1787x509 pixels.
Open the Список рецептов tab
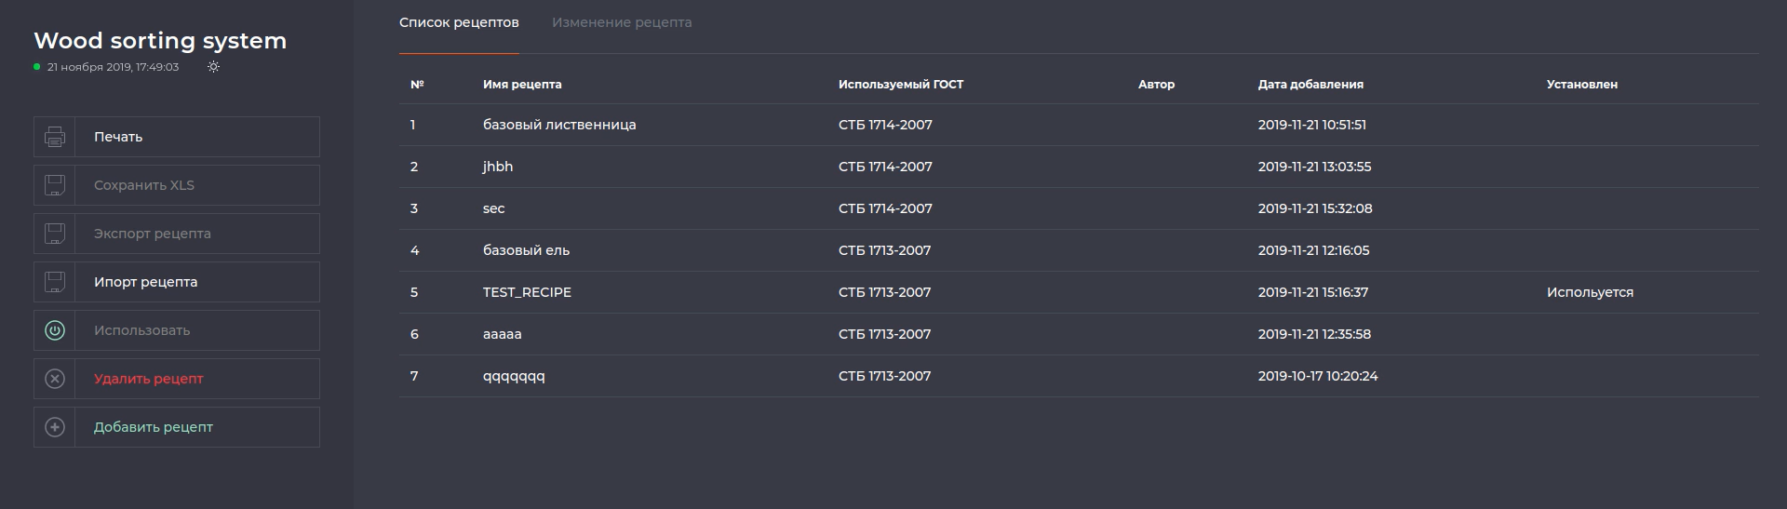[459, 22]
